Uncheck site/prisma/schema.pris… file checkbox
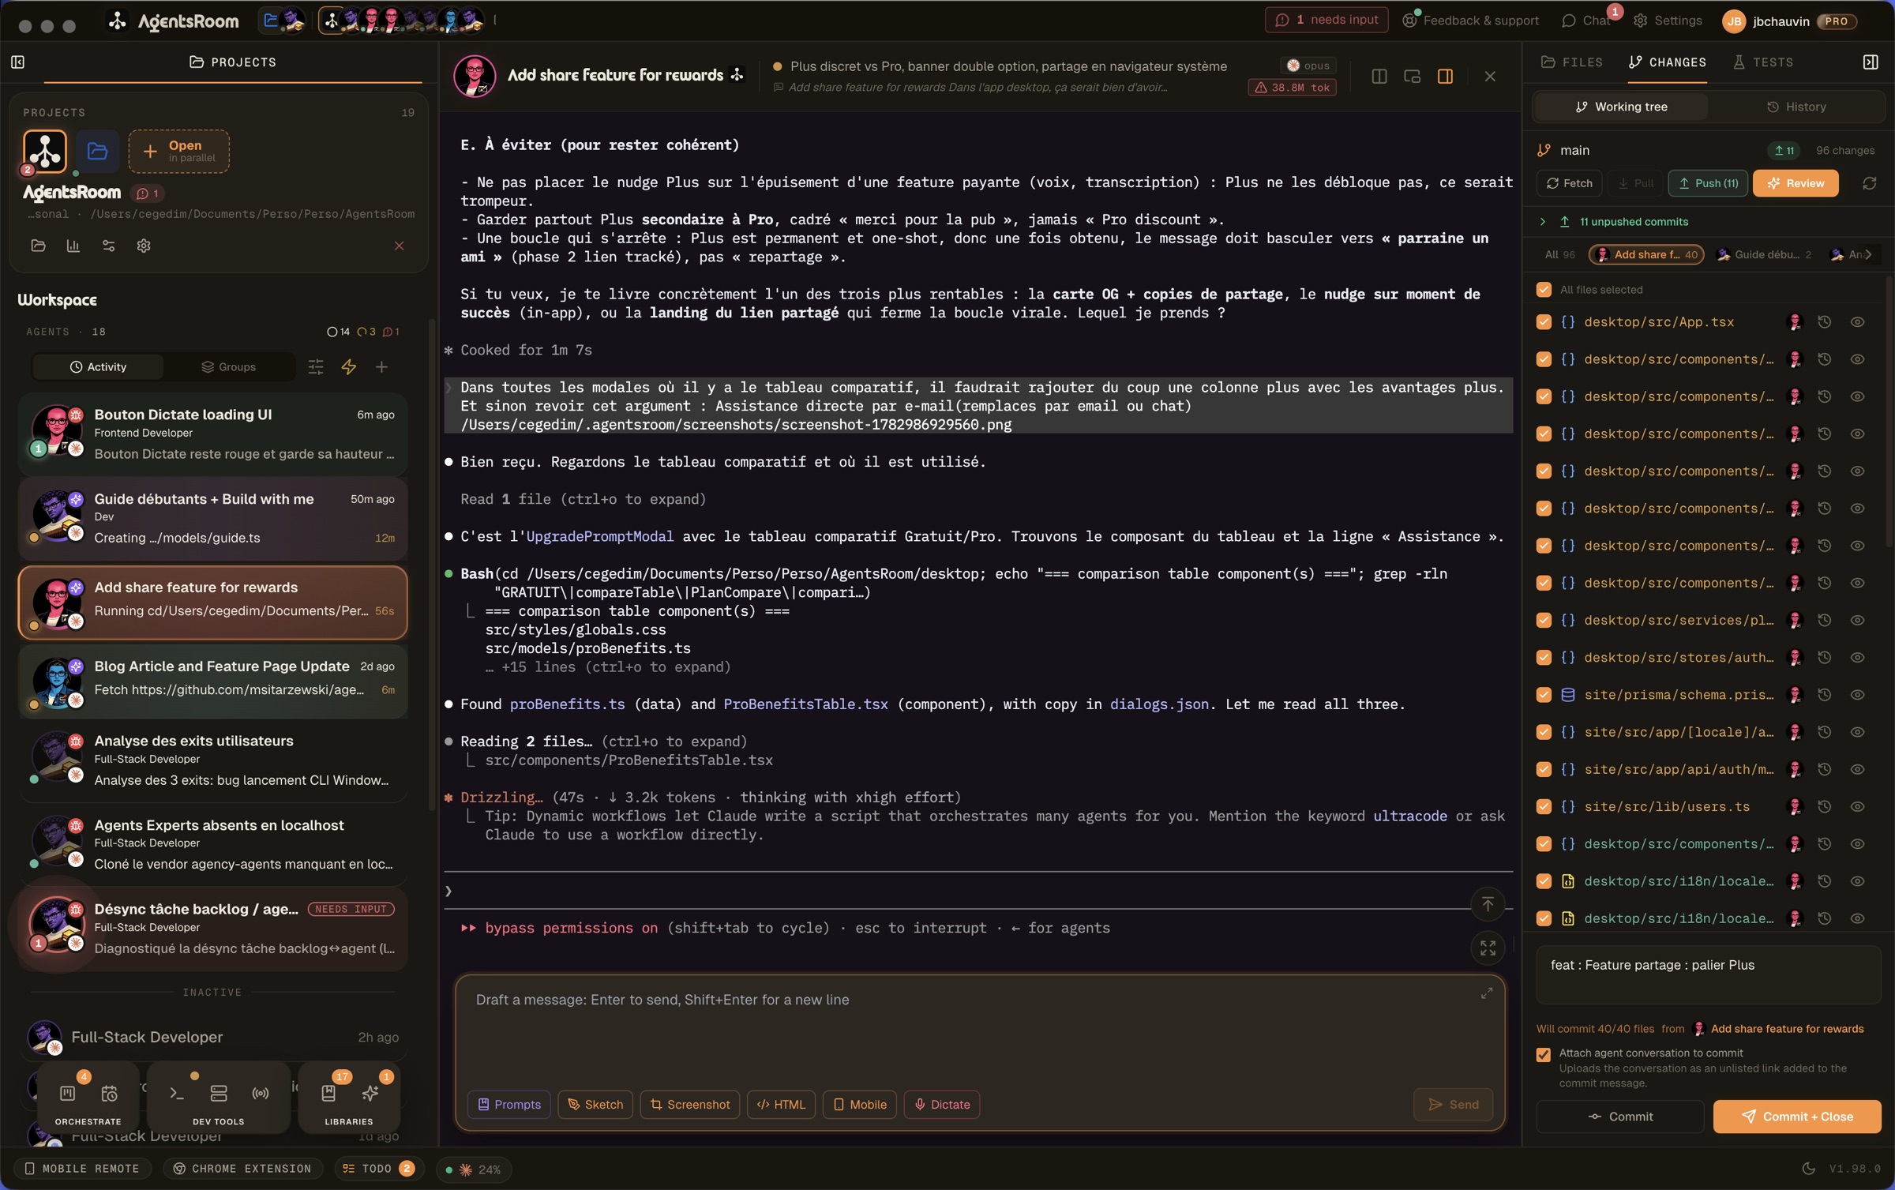 tap(1544, 695)
